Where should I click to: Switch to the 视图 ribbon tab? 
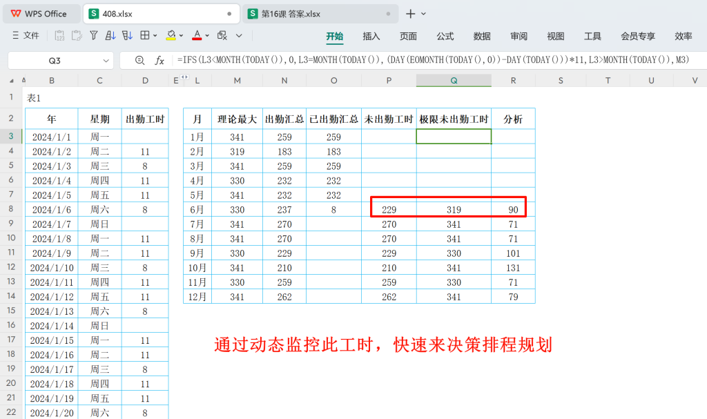(x=556, y=36)
